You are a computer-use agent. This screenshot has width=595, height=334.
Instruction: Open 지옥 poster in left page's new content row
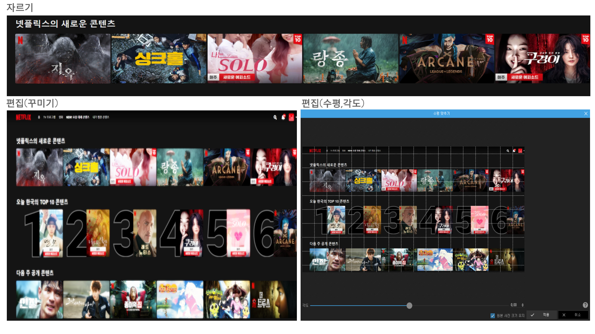tap(39, 167)
